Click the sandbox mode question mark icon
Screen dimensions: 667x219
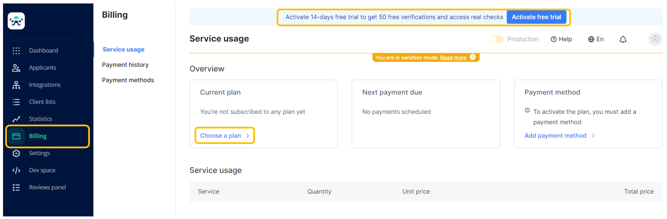(x=472, y=57)
